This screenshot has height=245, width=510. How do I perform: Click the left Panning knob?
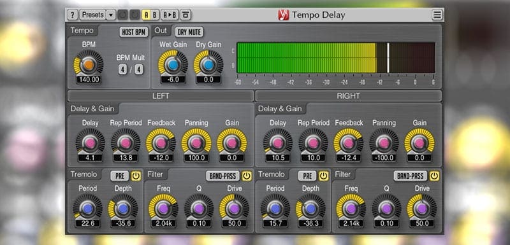point(196,143)
